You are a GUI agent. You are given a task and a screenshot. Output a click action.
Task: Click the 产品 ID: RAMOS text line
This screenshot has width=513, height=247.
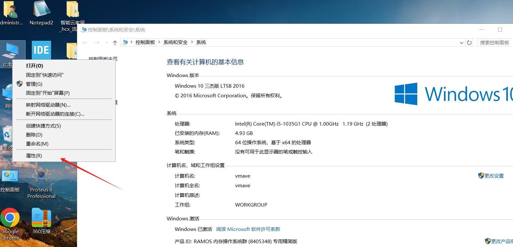coord(236,241)
